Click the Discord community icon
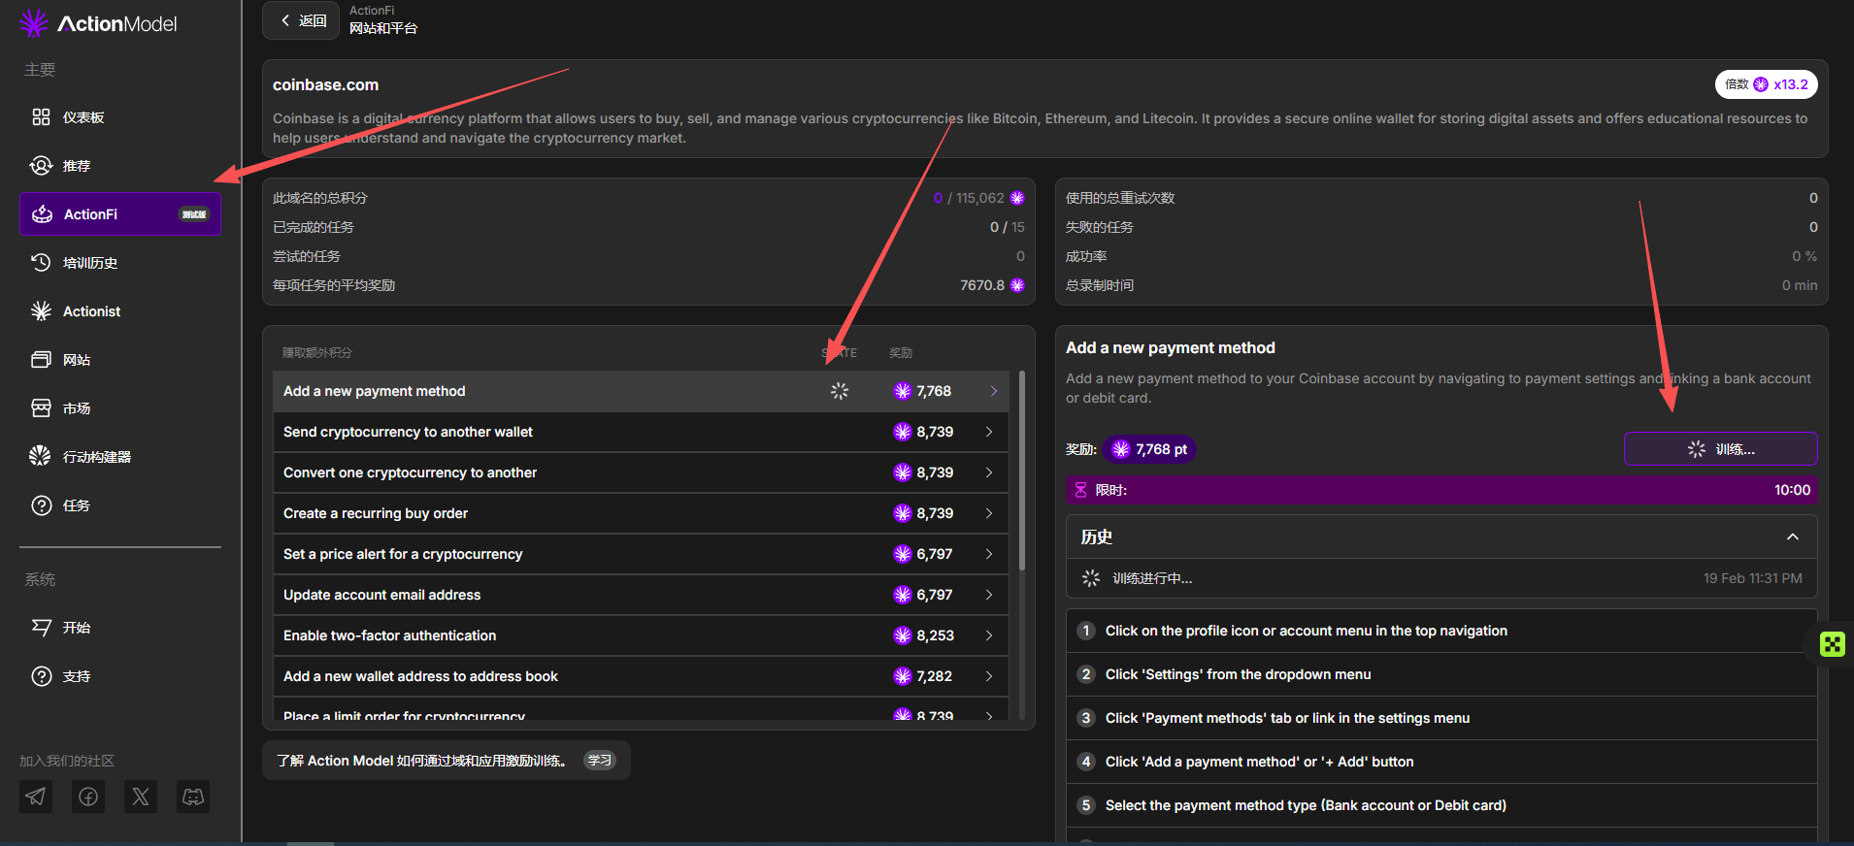Screen dimensions: 1854x846 pyautogui.click(x=193, y=797)
